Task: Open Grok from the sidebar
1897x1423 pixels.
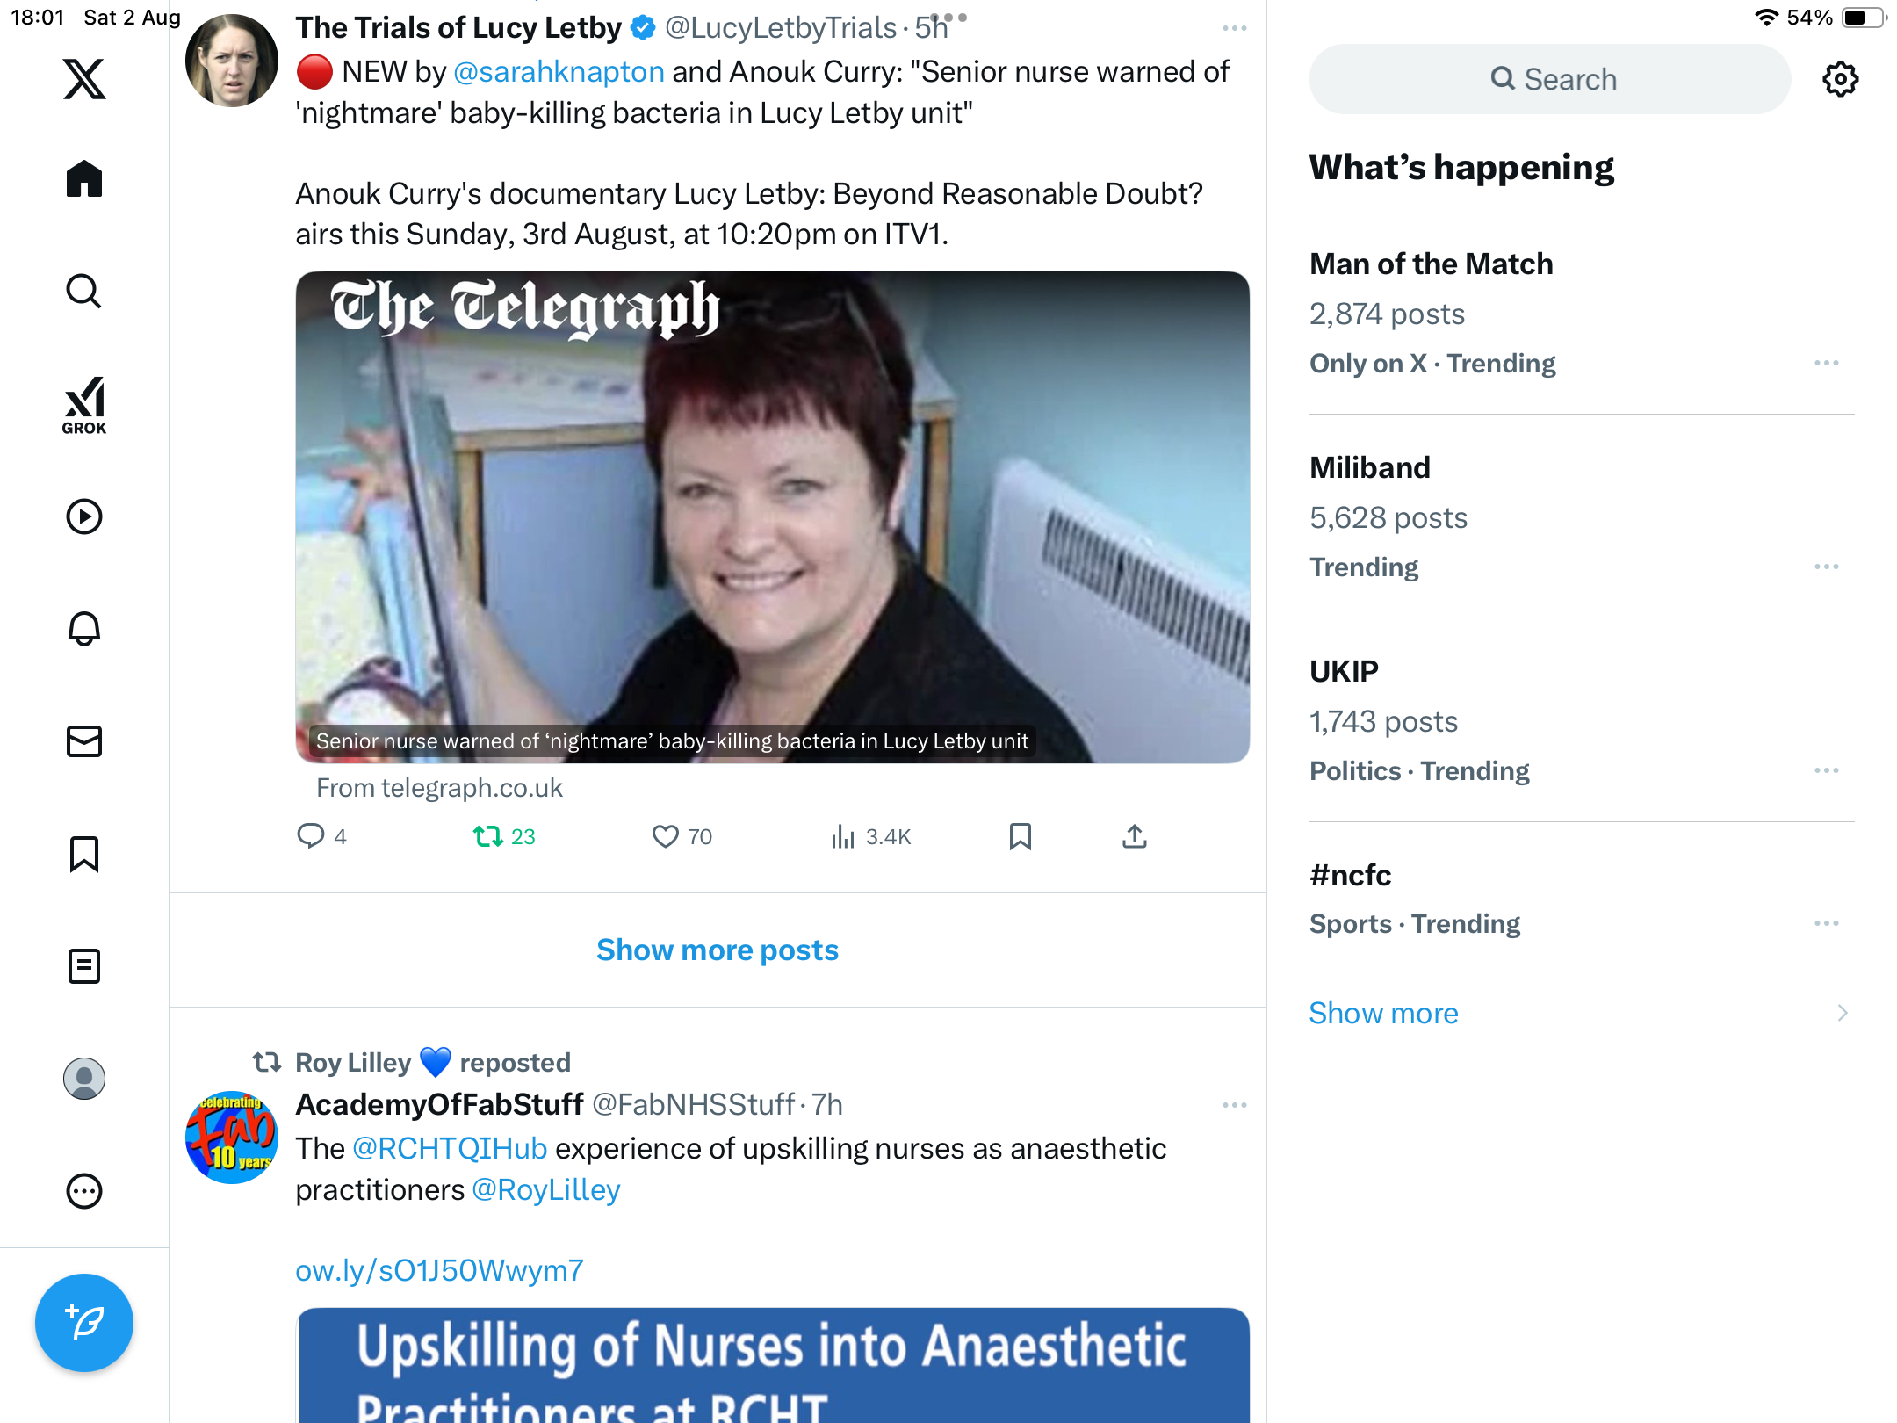Action: coord(84,405)
